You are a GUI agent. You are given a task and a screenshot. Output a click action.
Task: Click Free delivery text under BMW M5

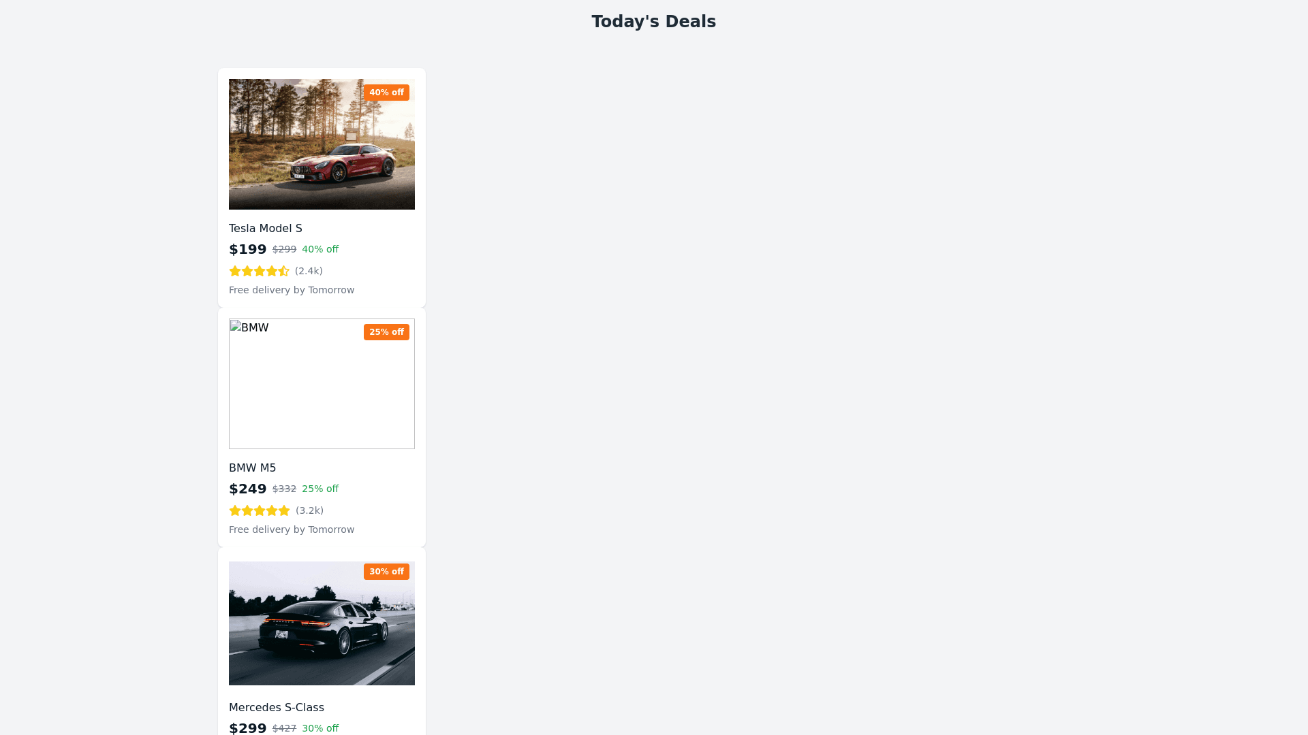[292, 529]
